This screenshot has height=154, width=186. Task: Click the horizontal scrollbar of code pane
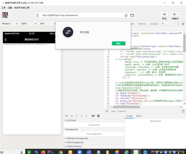point(126,107)
